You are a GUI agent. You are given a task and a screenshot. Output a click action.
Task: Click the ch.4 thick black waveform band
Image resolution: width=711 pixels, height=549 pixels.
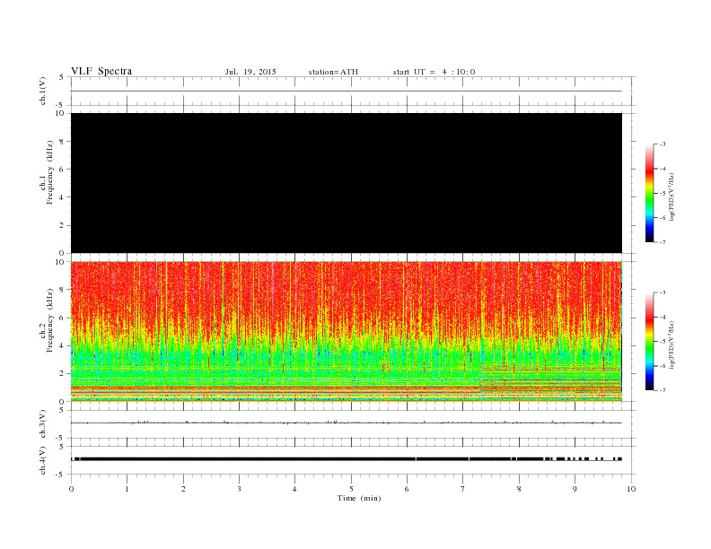[347, 459]
